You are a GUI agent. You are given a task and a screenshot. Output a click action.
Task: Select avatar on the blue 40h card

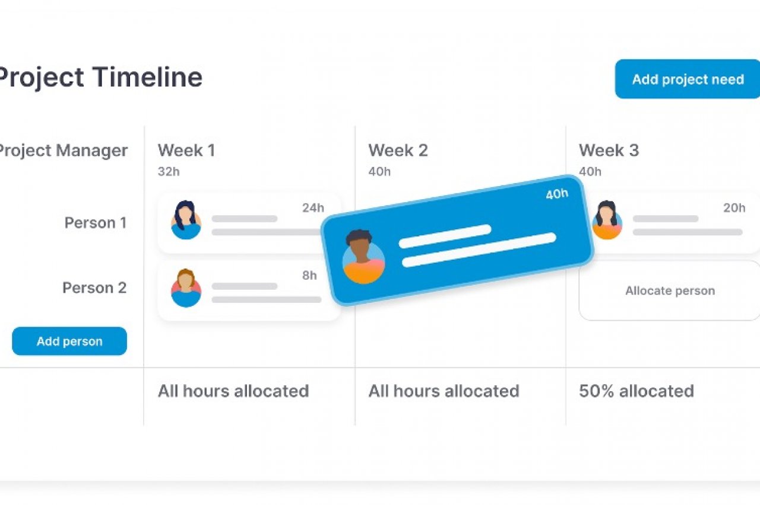click(x=363, y=257)
